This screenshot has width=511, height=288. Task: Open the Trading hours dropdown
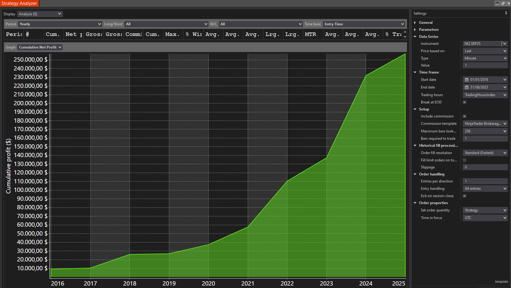tap(485, 95)
